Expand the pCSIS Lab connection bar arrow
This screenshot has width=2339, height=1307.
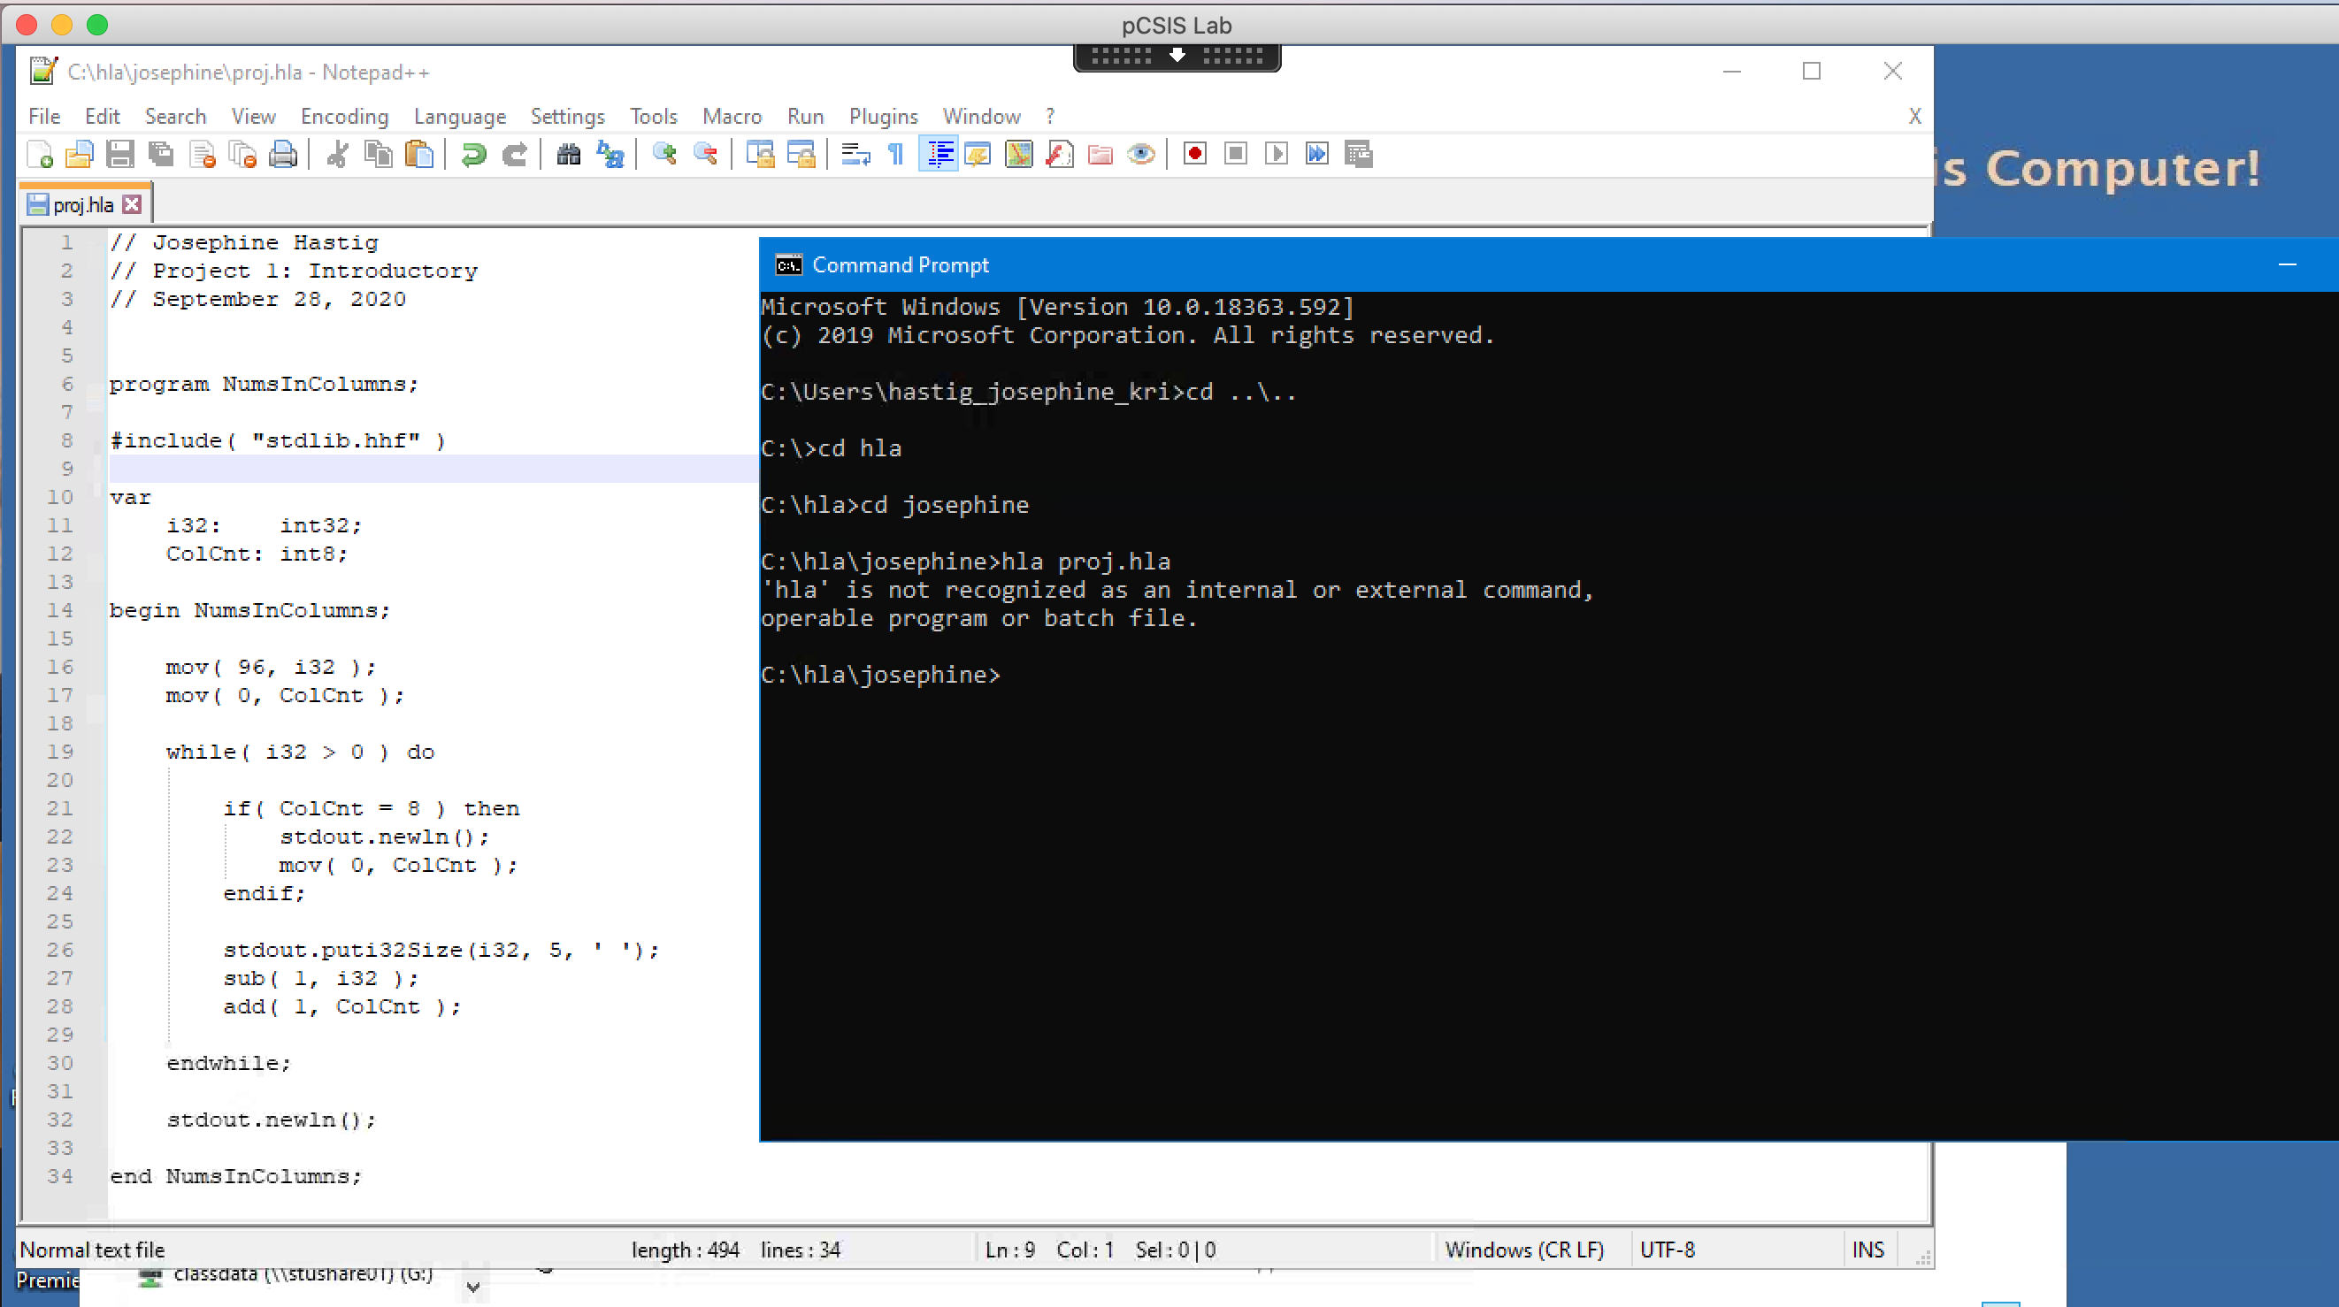pos(1177,57)
